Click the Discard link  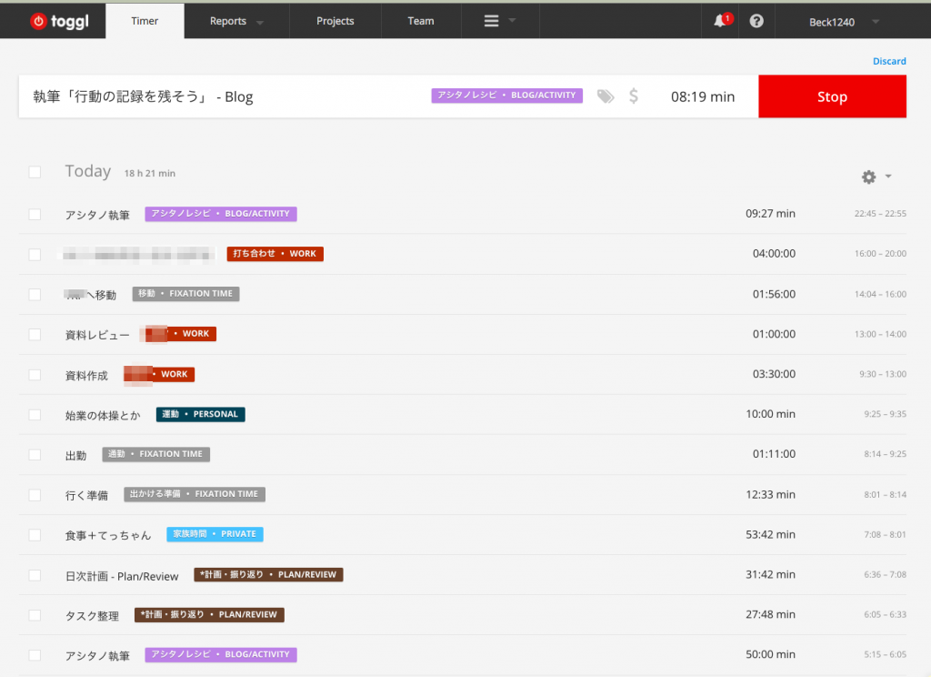coord(889,61)
